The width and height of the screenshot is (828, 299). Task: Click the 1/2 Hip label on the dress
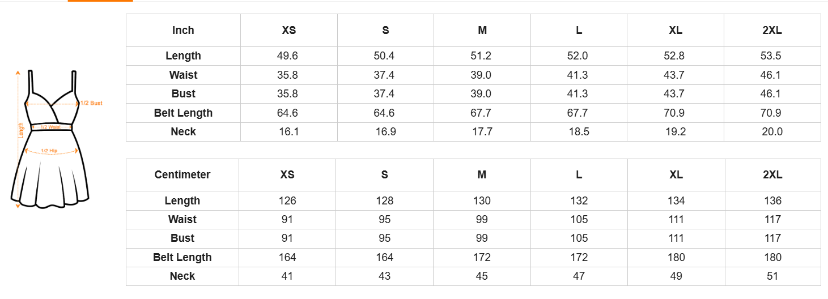coord(49,151)
